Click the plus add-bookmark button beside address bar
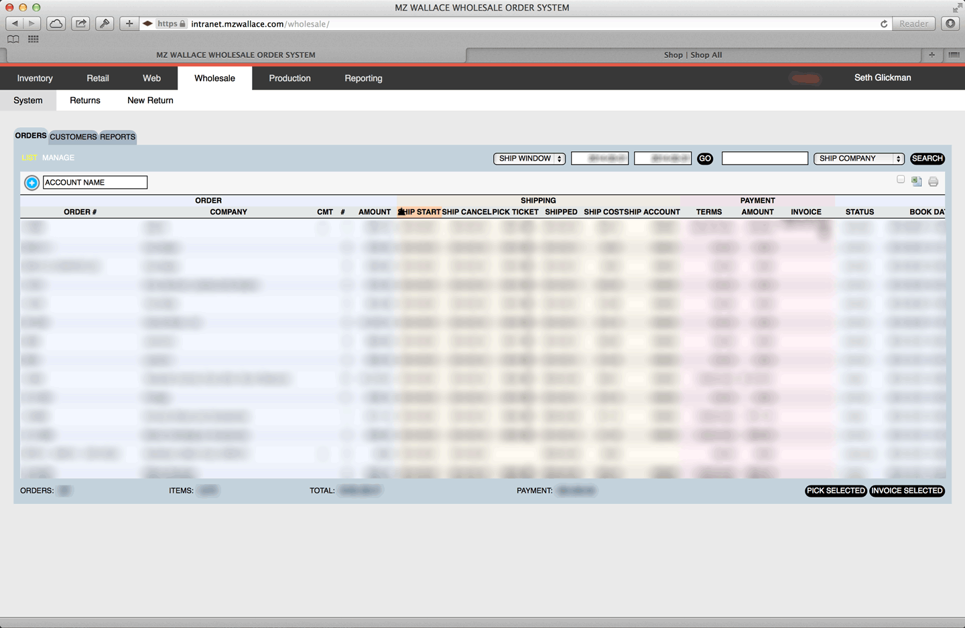The image size is (965, 628). tap(129, 23)
